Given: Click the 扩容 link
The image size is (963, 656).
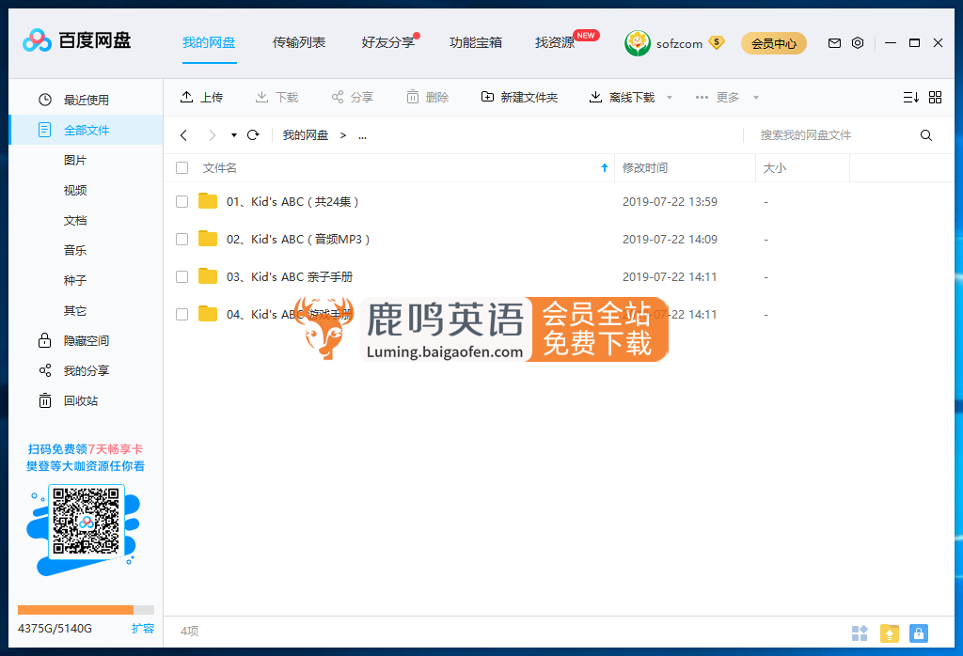Looking at the screenshot, I should (x=143, y=629).
